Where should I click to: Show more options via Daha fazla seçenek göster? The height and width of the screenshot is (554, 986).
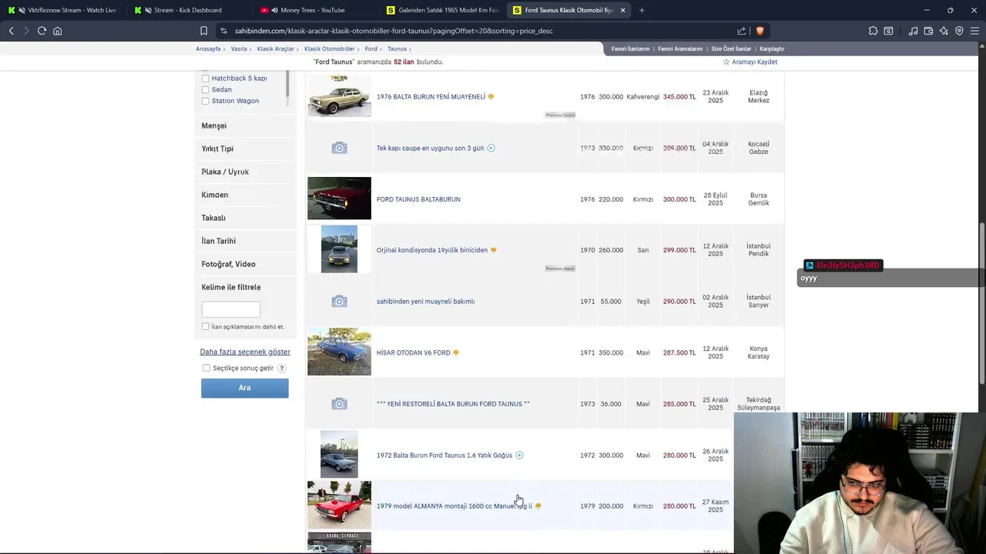click(245, 352)
